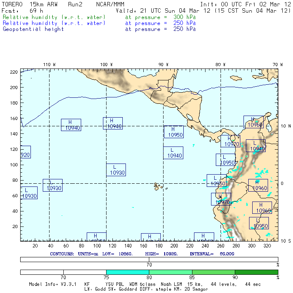Click '(15 CST Sun 04 Mar 12)' text
Image resolution: width=293 pixels, height=293 pixels.
tap(253, 11)
